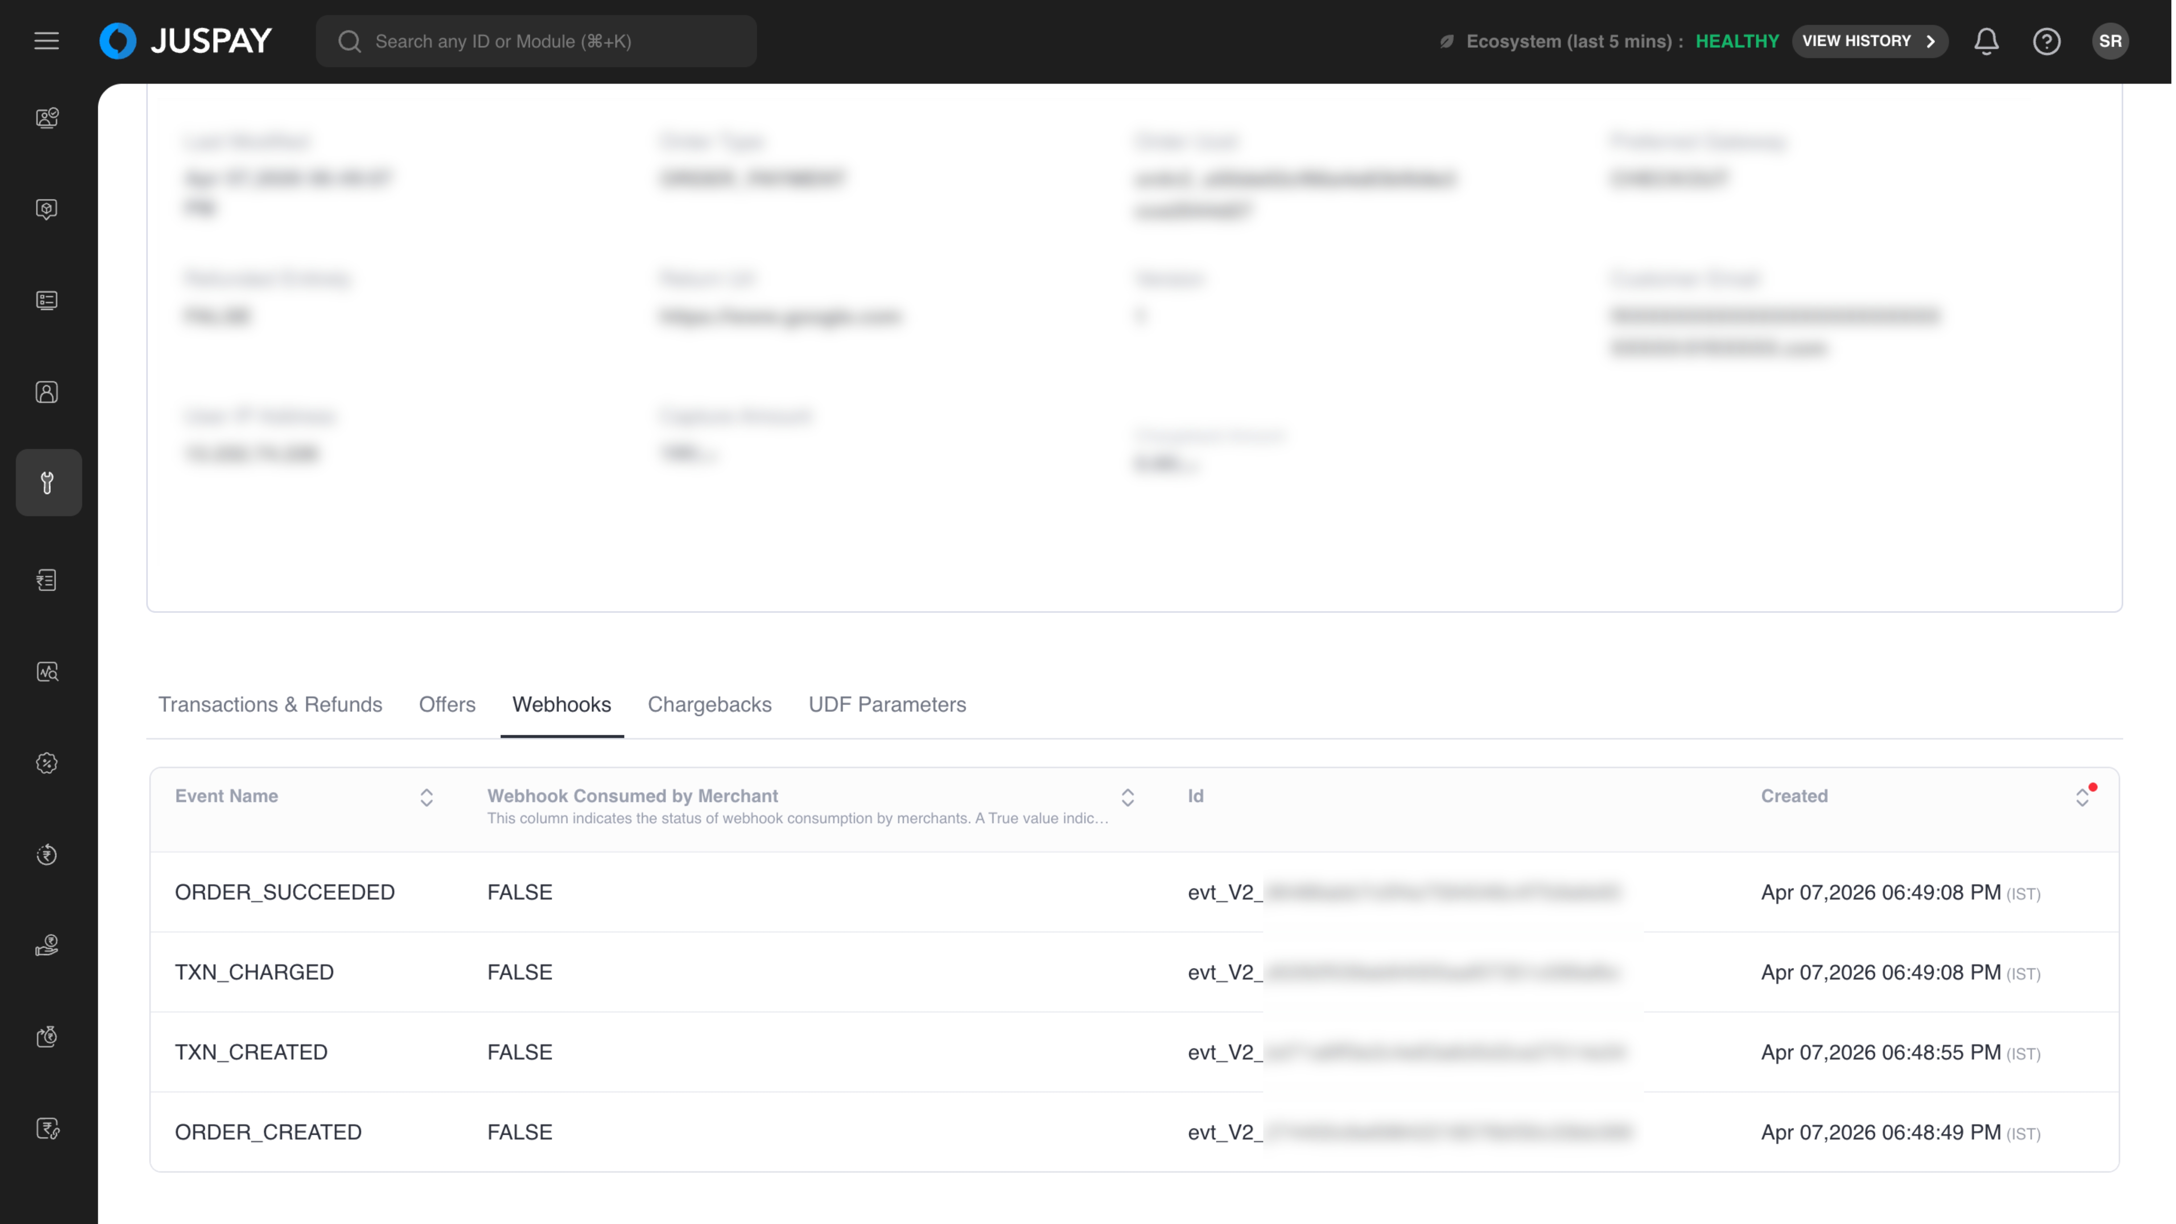
Task: Open the notifications bell
Action: click(1986, 41)
